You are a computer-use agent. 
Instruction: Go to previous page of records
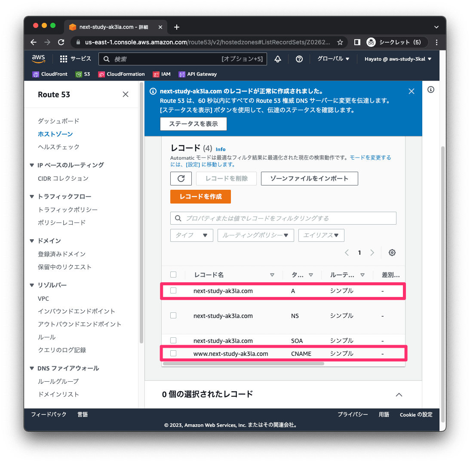(x=347, y=253)
